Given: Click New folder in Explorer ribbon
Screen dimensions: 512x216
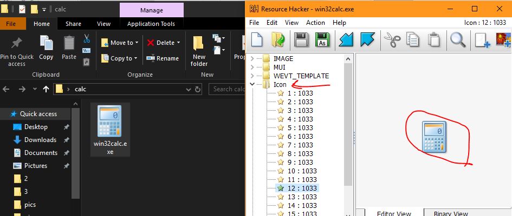Looking at the screenshot, I should [199, 51].
